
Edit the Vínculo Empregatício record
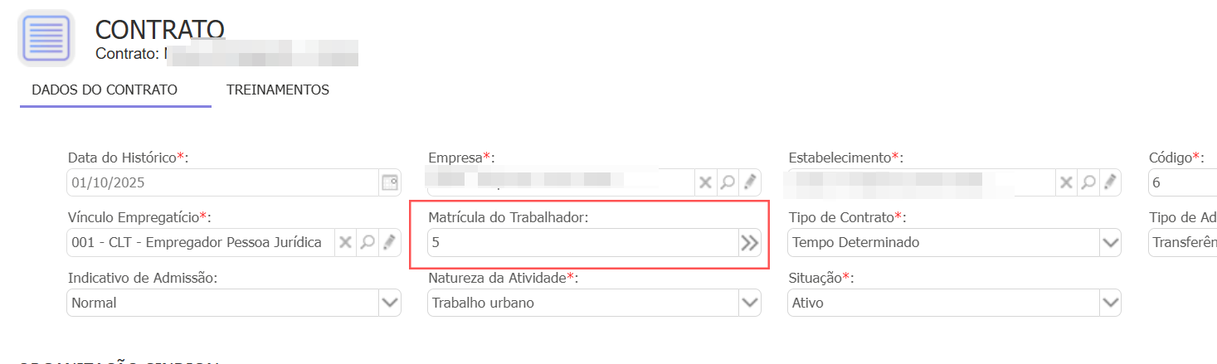point(389,243)
